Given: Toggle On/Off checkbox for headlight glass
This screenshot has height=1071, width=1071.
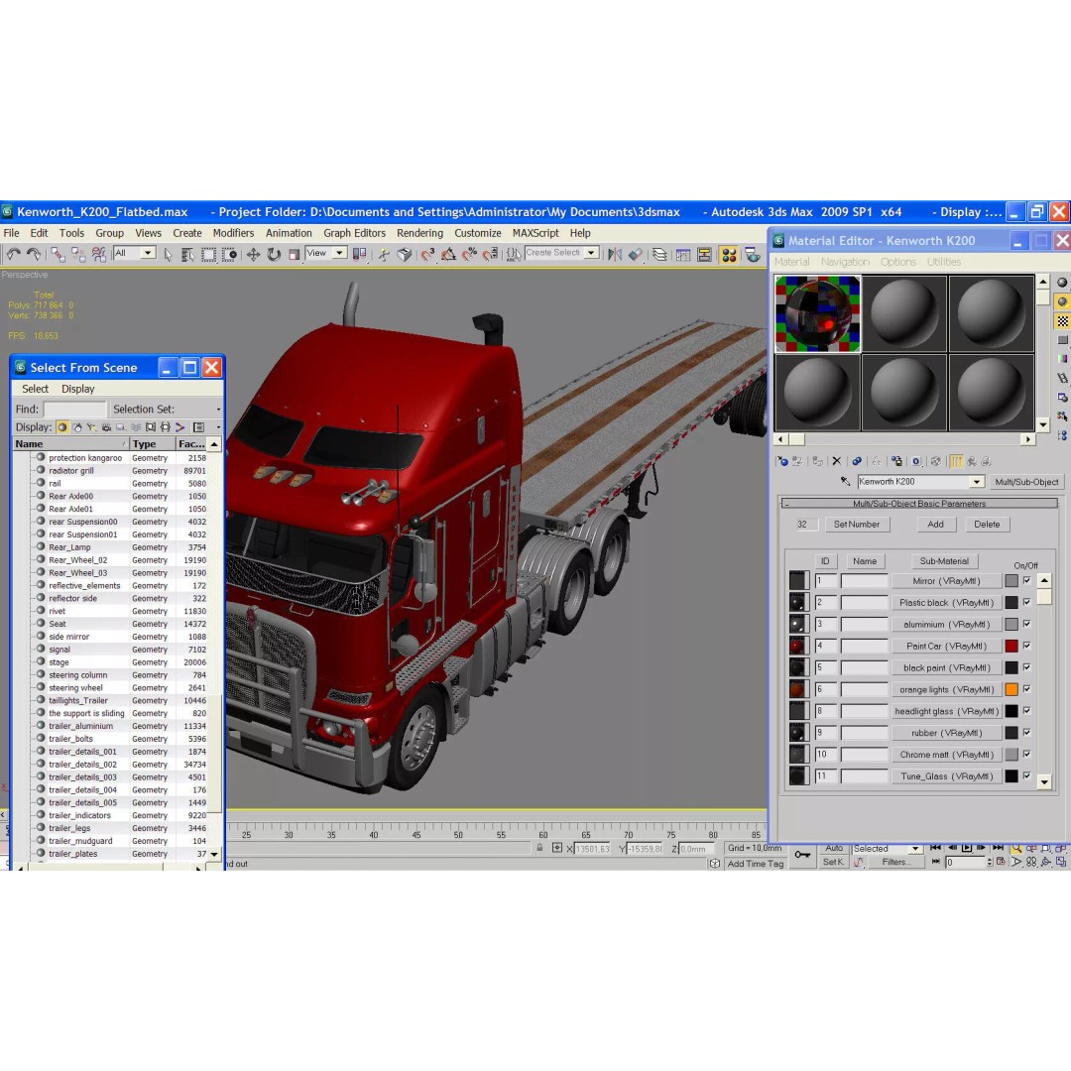Looking at the screenshot, I should [1026, 711].
